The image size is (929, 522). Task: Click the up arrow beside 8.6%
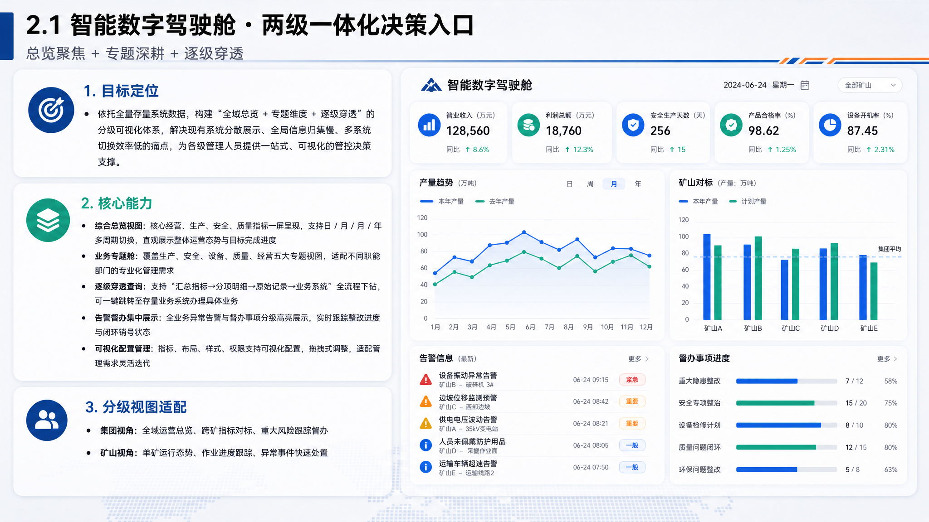pos(468,150)
